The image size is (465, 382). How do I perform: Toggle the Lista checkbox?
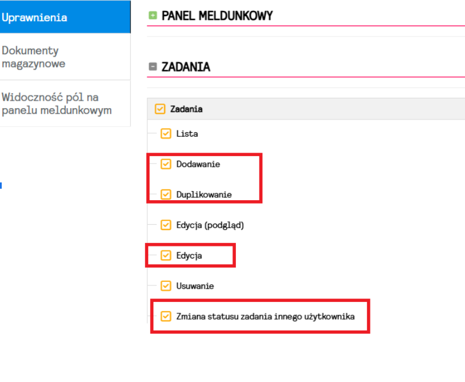click(166, 134)
